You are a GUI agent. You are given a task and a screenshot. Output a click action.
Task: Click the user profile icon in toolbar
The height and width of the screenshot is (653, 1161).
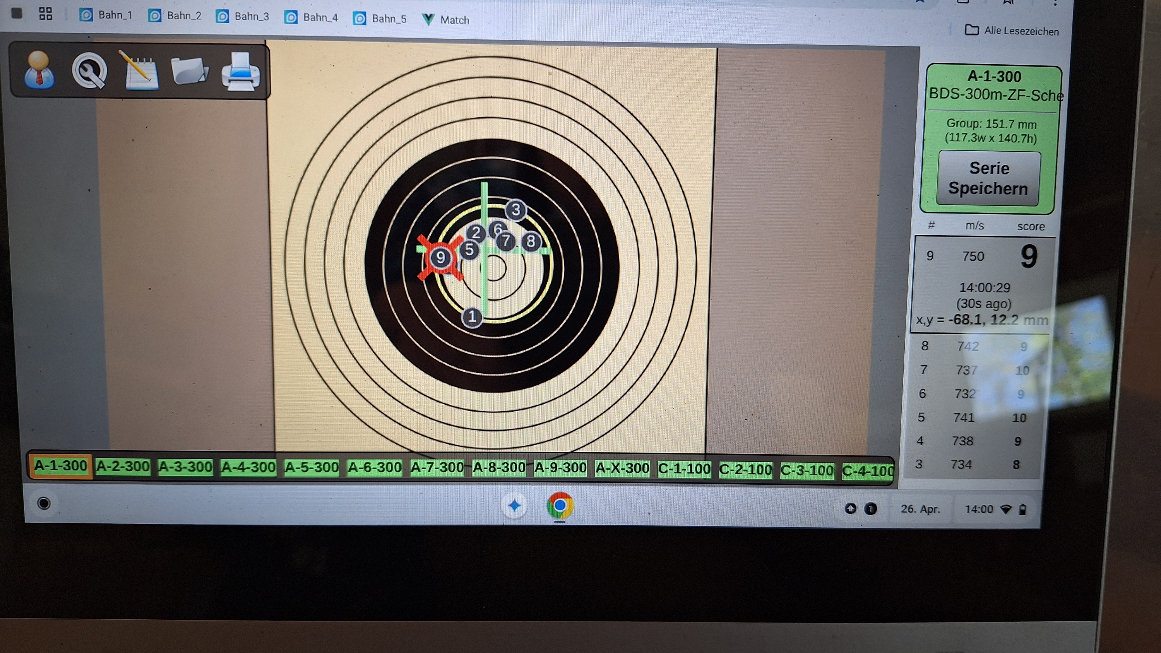pos(39,70)
